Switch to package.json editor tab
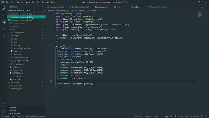Image resolution: width=209 pixels, height=118 pixels. [103, 7]
